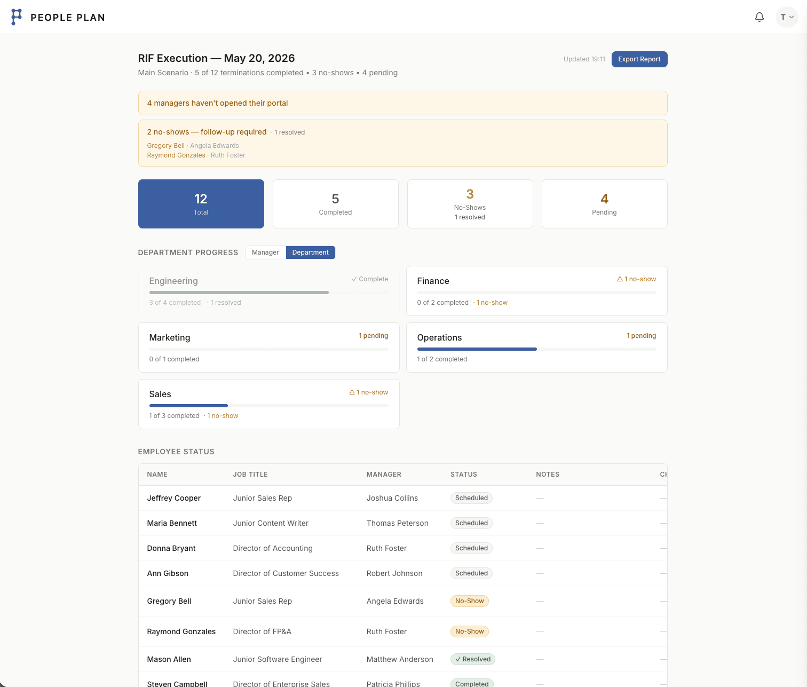Open the Operations department card
807x687 pixels.
click(x=537, y=348)
